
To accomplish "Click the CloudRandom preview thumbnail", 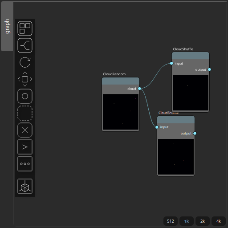I will [121, 112].
